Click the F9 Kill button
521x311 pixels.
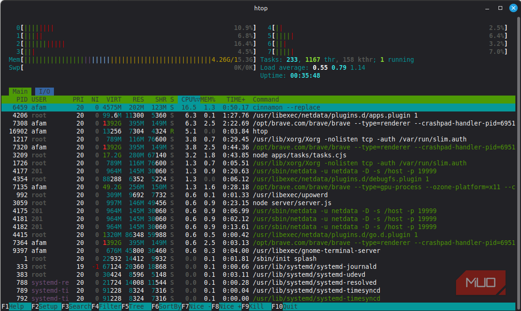tap(257, 306)
